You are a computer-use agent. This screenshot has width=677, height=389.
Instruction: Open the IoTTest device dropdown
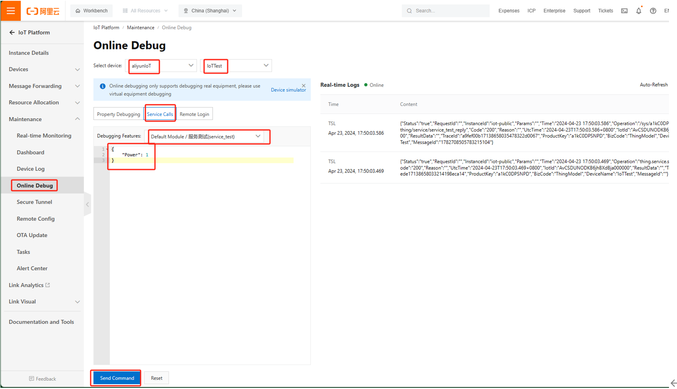236,66
